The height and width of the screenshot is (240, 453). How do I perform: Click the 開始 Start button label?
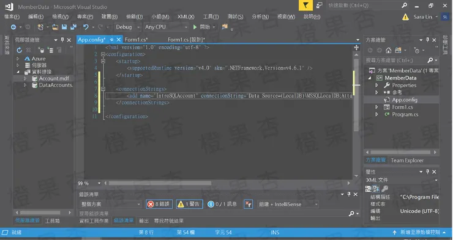coord(205,27)
